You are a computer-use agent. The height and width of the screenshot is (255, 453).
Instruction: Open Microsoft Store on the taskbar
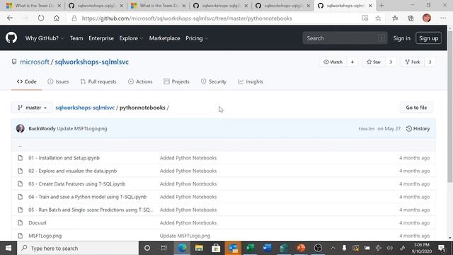(216, 248)
